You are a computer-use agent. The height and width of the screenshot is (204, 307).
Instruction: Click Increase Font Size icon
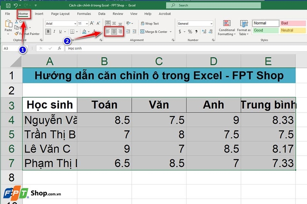[92, 23]
